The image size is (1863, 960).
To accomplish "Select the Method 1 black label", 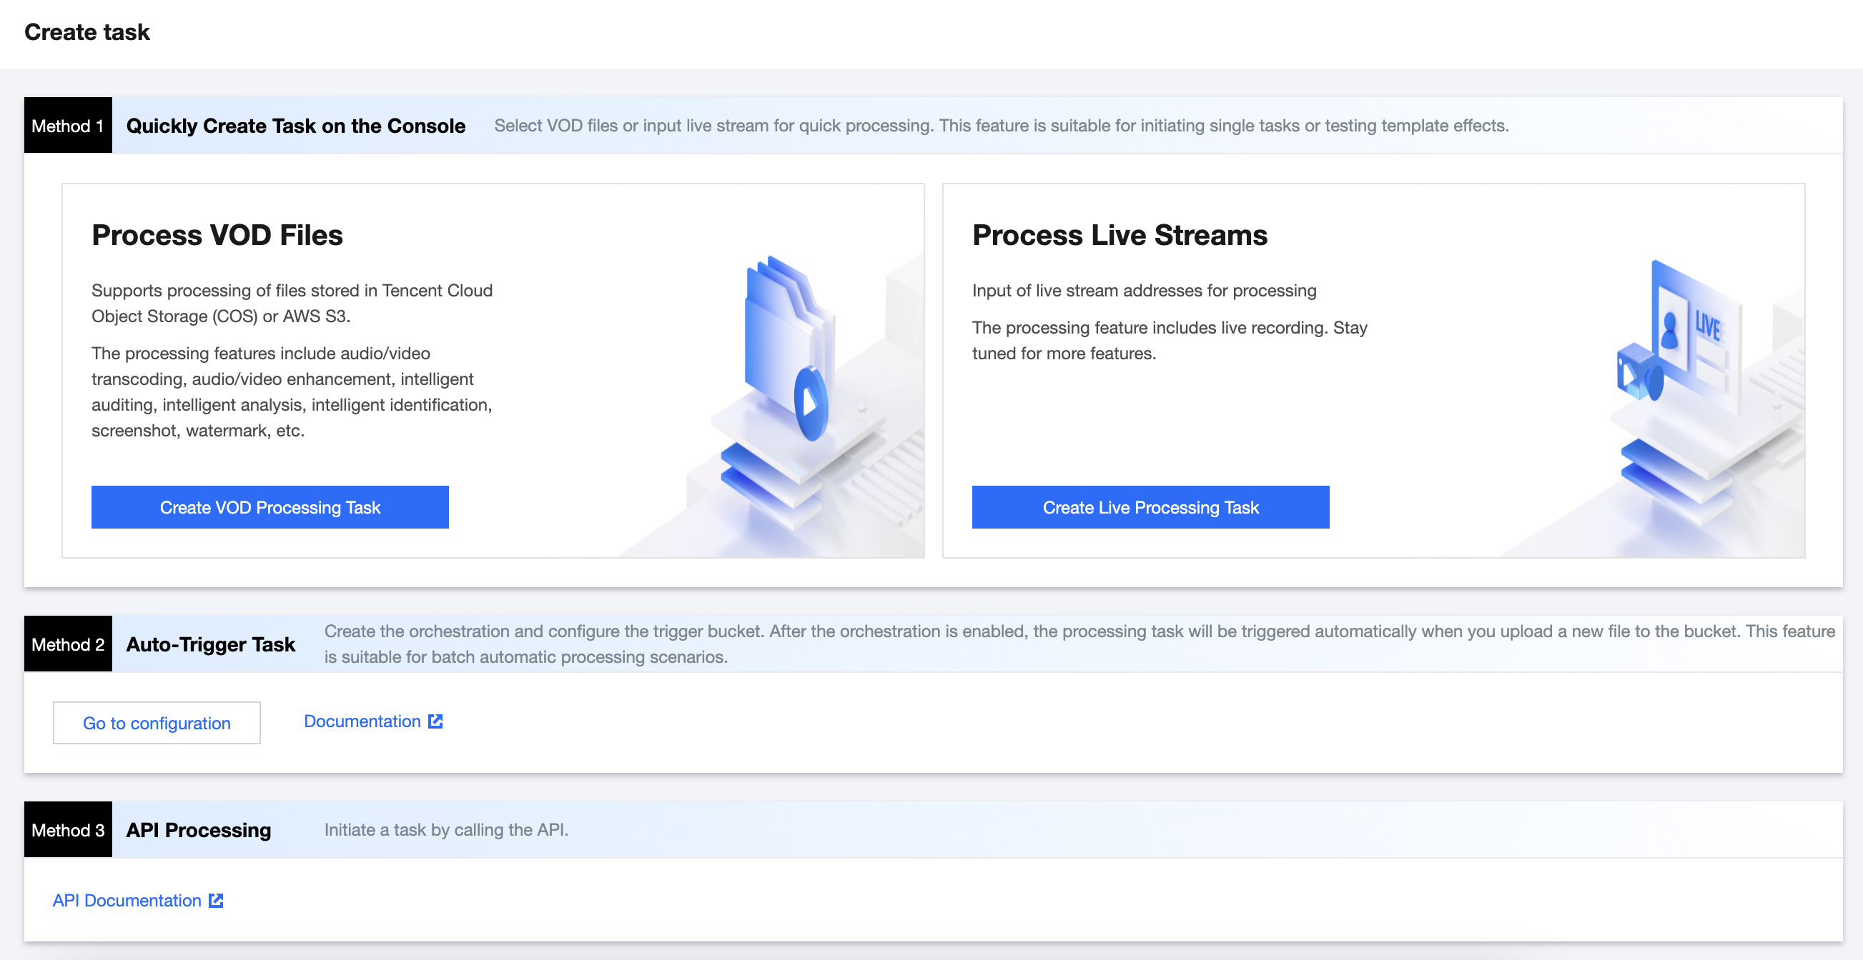I will pyautogui.click(x=68, y=126).
